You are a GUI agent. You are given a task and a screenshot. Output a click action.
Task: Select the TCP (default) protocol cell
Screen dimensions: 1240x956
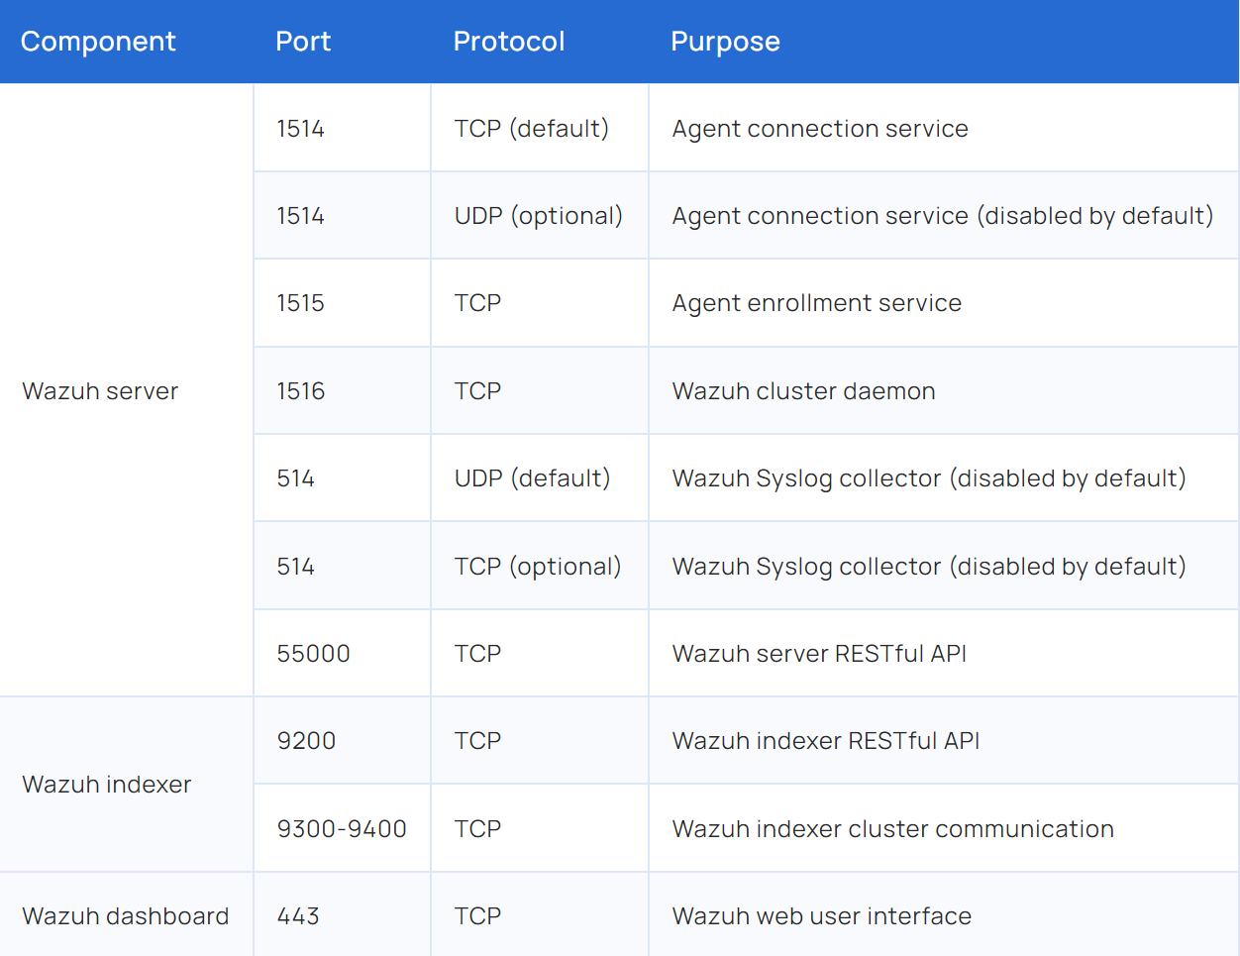(x=532, y=129)
